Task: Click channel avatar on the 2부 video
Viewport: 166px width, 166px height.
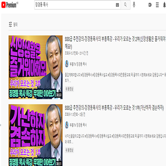Action: [x=67, y=64]
